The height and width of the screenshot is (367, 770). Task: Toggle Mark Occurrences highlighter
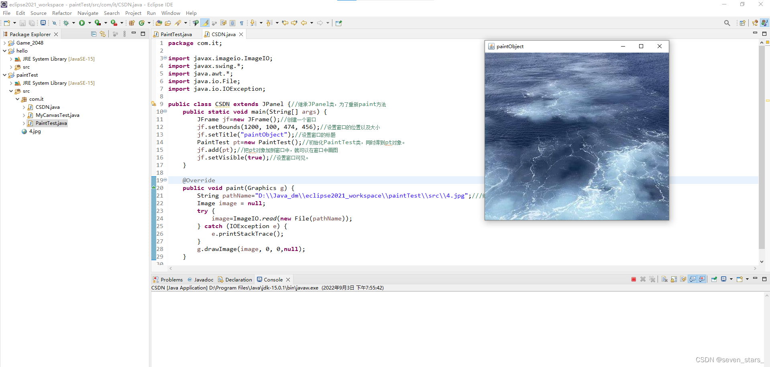(x=205, y=23)
